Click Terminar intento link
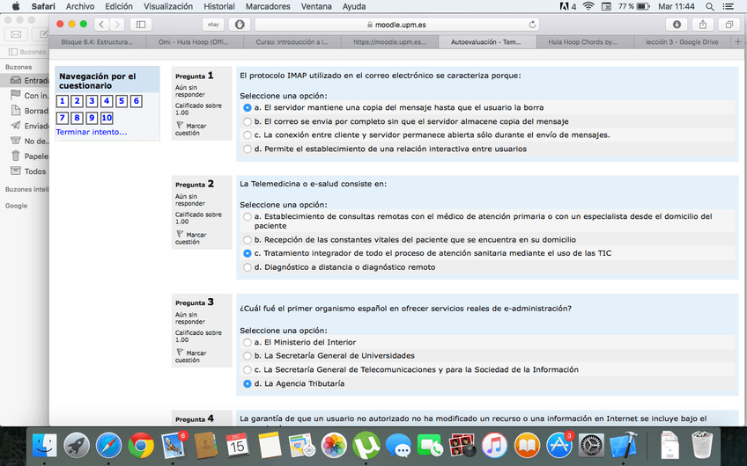This screenshot has width=747, height=466. pyautogui.click(x=92, y=132)
